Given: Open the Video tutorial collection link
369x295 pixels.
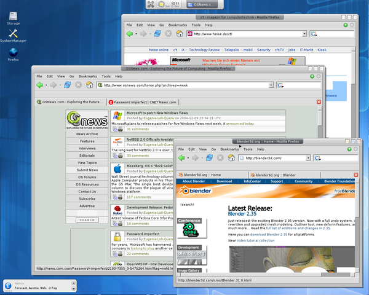Looking at the screenshot, I should click(x=256, y=240).
